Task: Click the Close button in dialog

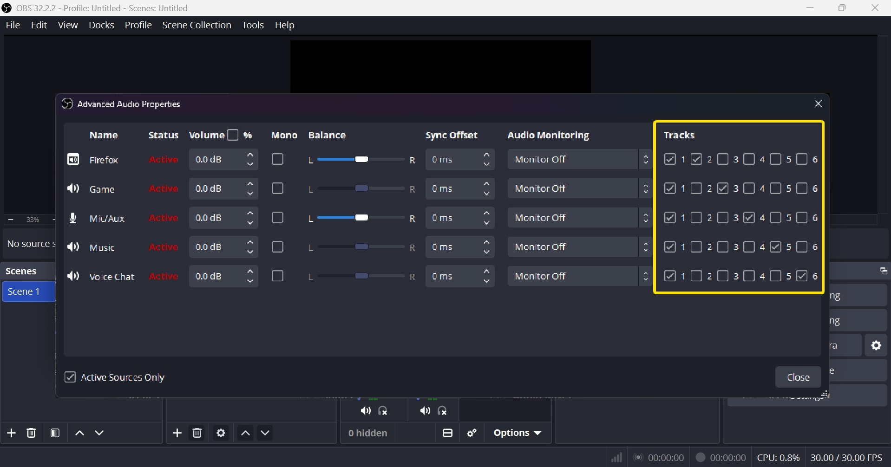Action: pyautogui.click(x=799, y=377)
